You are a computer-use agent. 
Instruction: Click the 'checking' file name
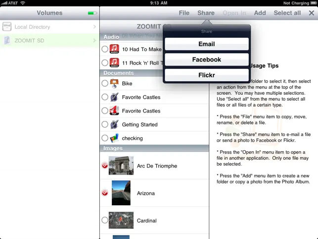click(x=132, y=138)
